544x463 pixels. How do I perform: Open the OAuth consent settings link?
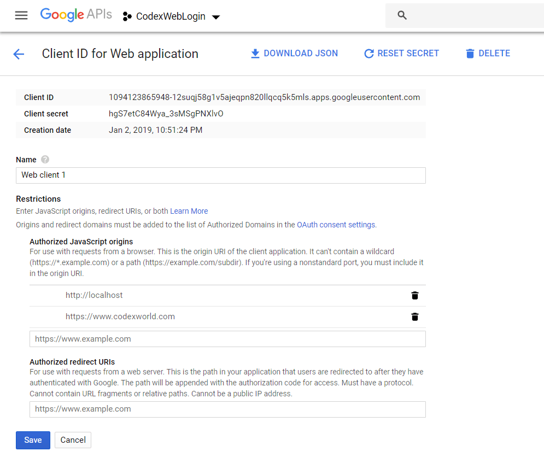coord(335,224)
